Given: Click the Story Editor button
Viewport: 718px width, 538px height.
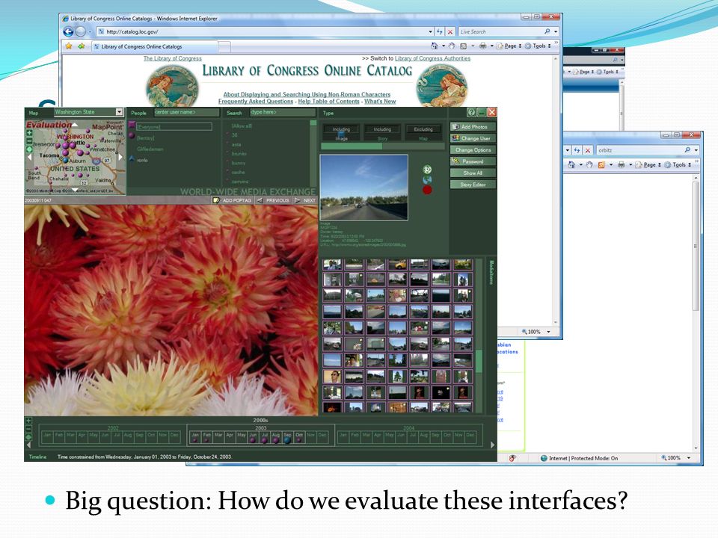Looking at the screenshot, I should 473,185.
